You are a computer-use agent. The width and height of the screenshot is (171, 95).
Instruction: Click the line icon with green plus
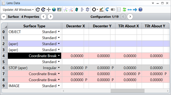pyautogui.click(x=66, y=10)
